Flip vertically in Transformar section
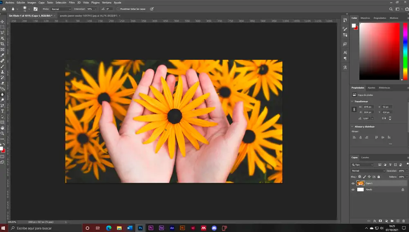Image resolution: width=409 pixels, height=232 pixels. [x=390, y=118]
